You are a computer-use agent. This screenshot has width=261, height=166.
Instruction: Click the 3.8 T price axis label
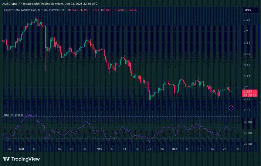[x=247, y=43]
